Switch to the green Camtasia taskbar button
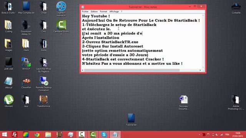The height and width of the screenshot is (138, 246). point(93,135)
